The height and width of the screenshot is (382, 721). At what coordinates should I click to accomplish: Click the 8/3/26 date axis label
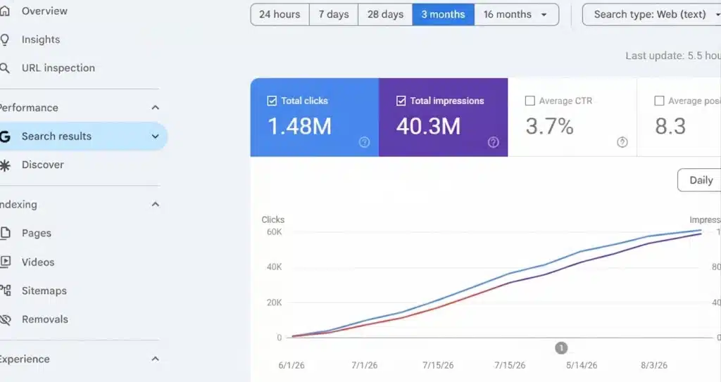[654, 365]
